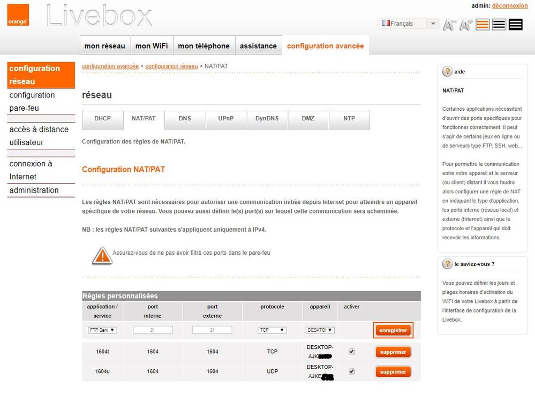This screenshot has height=396, width=535.
Task: Open the TCP protocol dropdown
Action: tap(272, 330)
